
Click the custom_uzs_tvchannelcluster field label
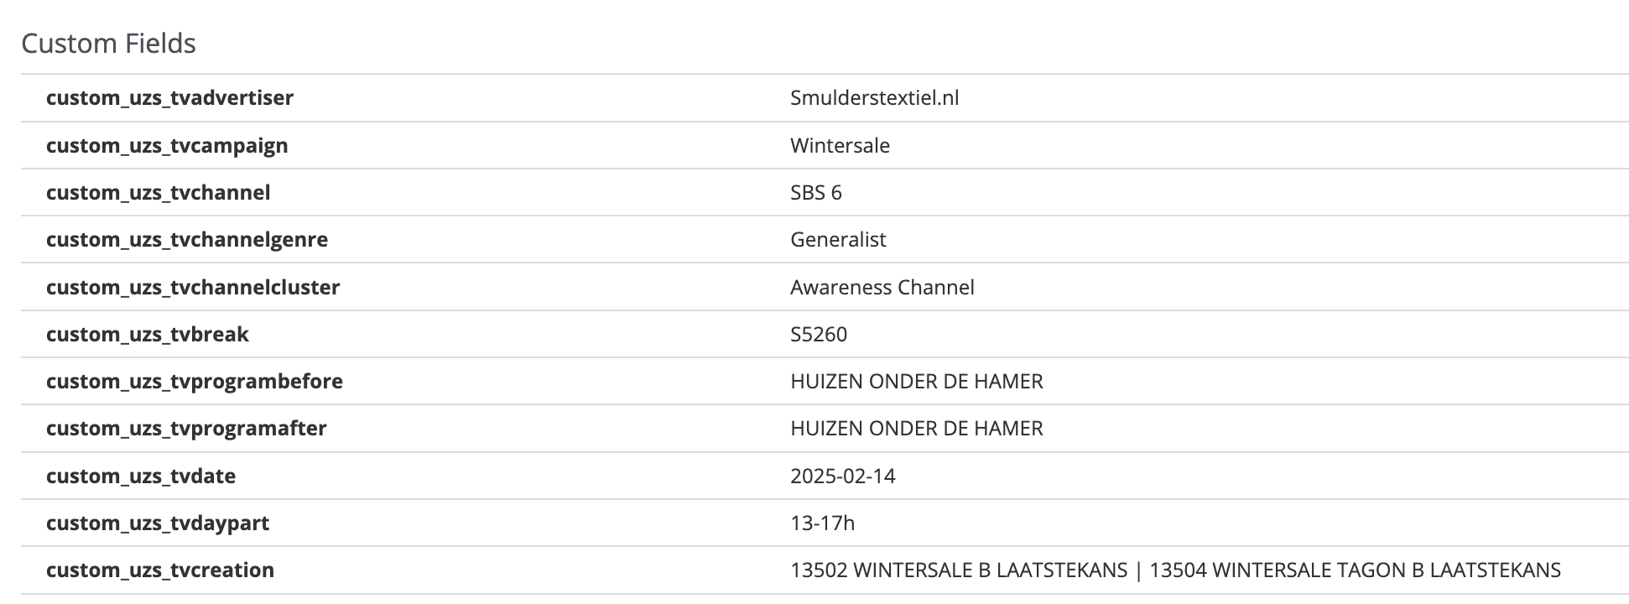193,288
